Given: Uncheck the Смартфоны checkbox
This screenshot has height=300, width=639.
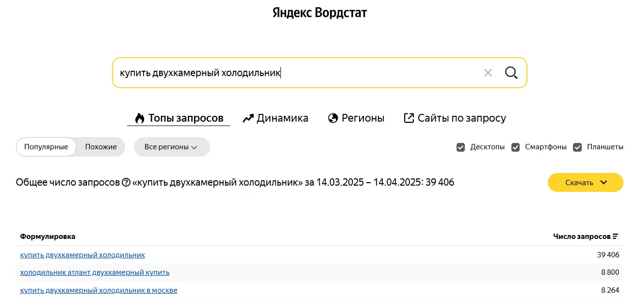Looking at the screenshot, I should tap(516, 147).
